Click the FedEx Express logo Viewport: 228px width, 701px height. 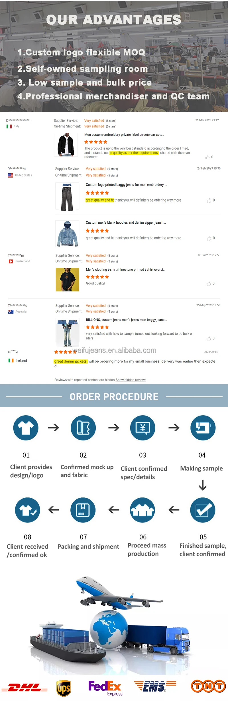(x=105, y=688)
